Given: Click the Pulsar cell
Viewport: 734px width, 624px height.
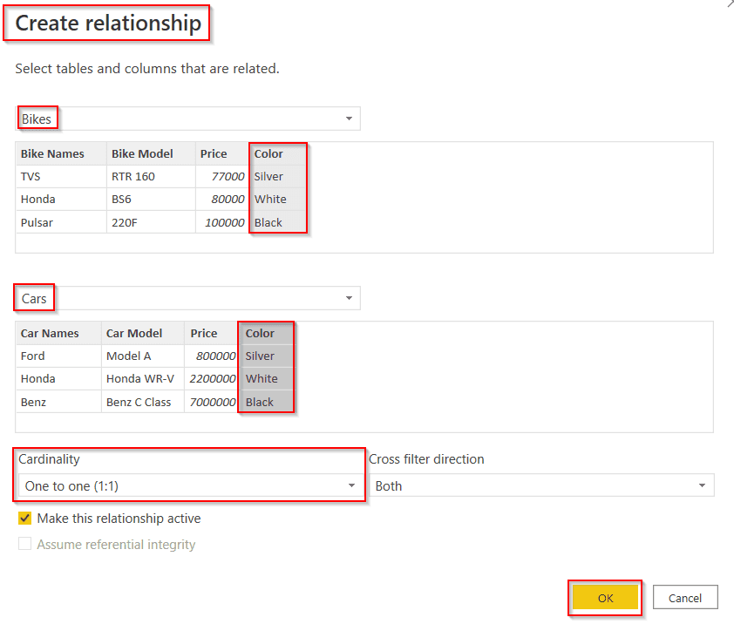Looking at the screenshot, I should [x=61, y=222].
